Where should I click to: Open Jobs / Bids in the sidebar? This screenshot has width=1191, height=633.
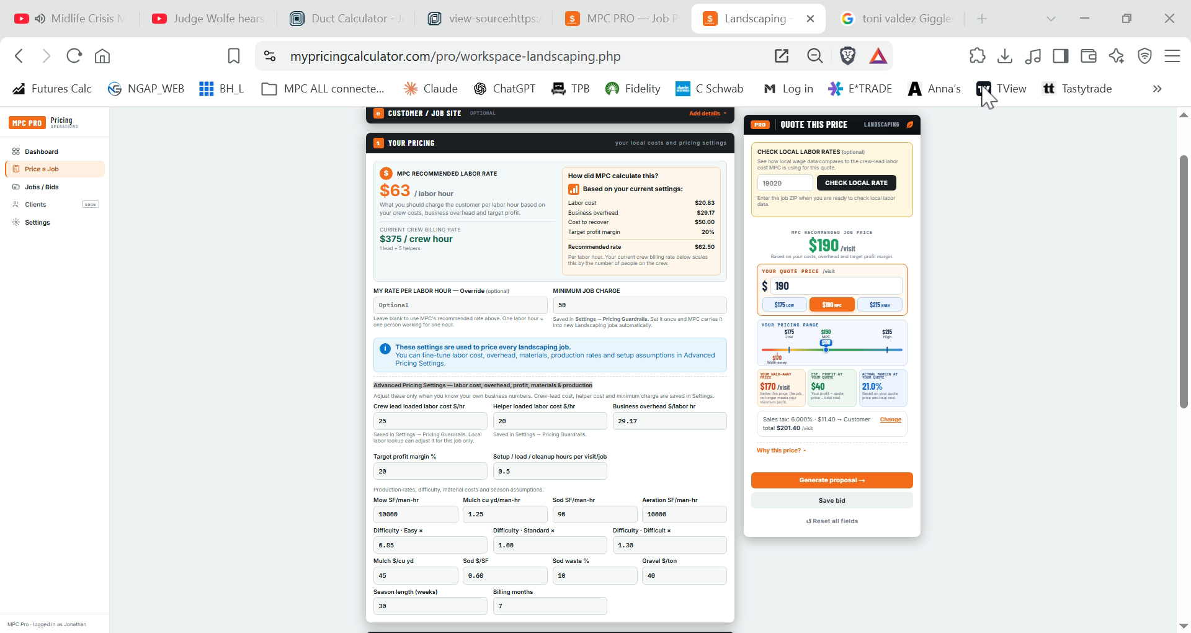[x=55, y=187]
